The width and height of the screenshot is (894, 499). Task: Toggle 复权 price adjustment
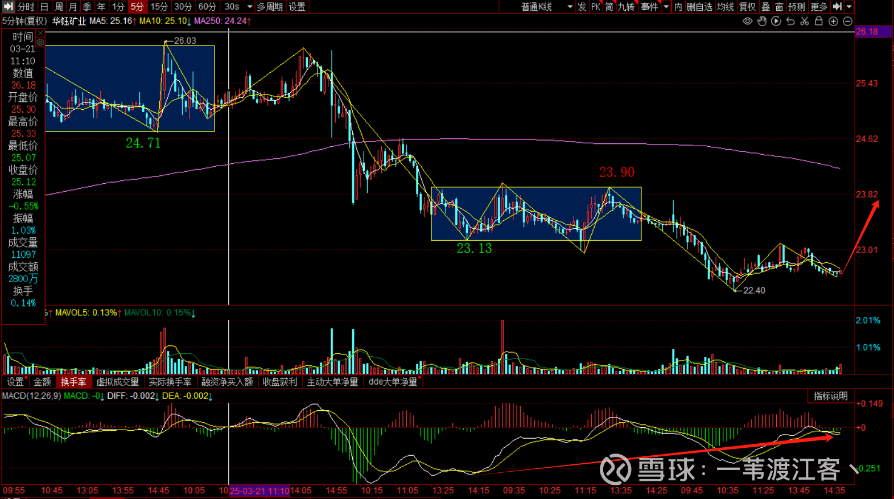point(748,7)
